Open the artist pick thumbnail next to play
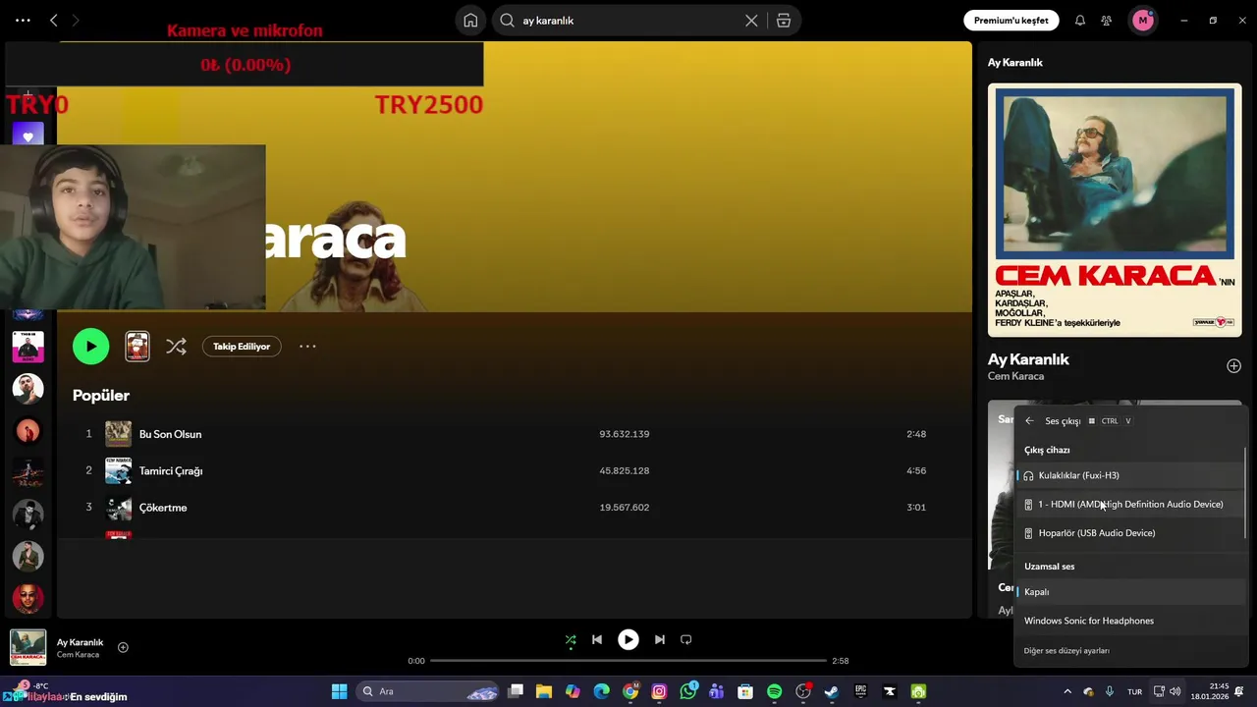The height and width of the screenshot is (707, 1257). point(137,346)
